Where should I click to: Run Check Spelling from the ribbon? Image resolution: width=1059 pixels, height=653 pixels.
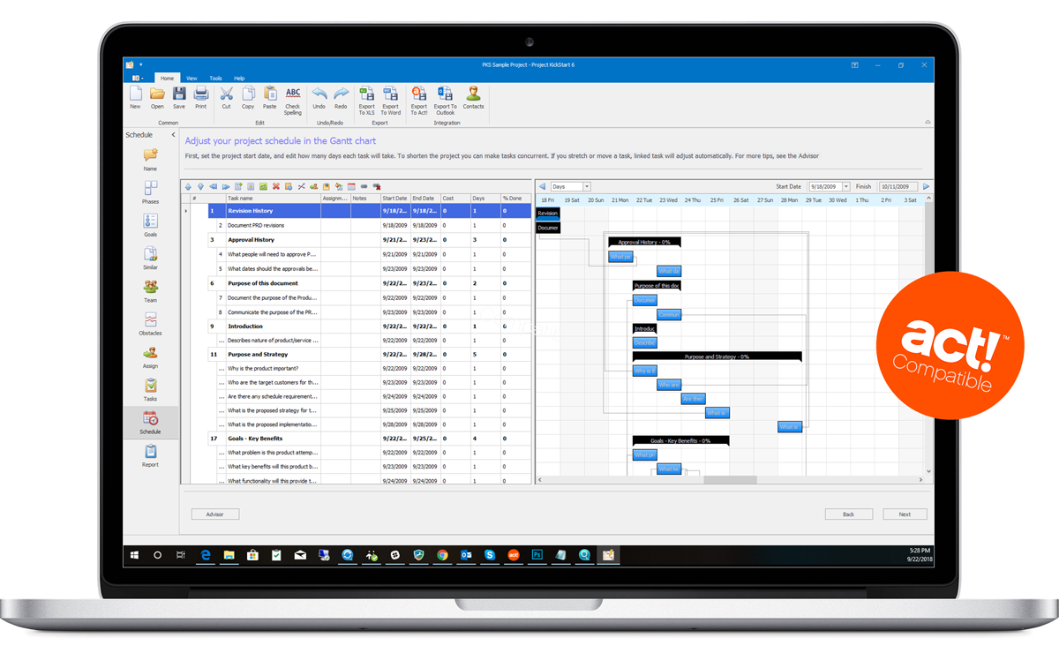point(293,101)
